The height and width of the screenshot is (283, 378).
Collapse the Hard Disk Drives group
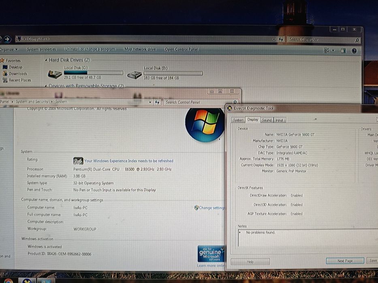tap(46, 60)
